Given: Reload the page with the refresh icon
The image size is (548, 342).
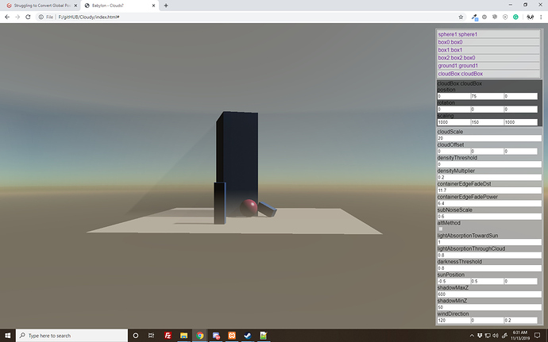Looking at the screenshot, I should coord(28,17).
